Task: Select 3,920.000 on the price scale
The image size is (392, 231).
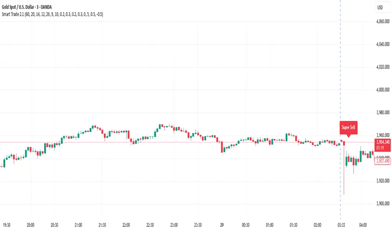Action: (383, 181)
